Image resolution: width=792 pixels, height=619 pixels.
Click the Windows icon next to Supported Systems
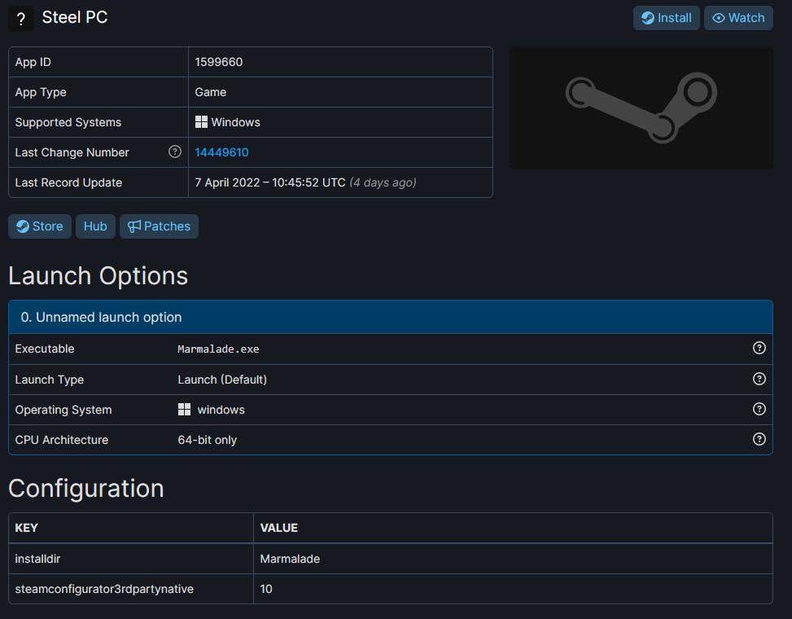click(x=200, y=122)
